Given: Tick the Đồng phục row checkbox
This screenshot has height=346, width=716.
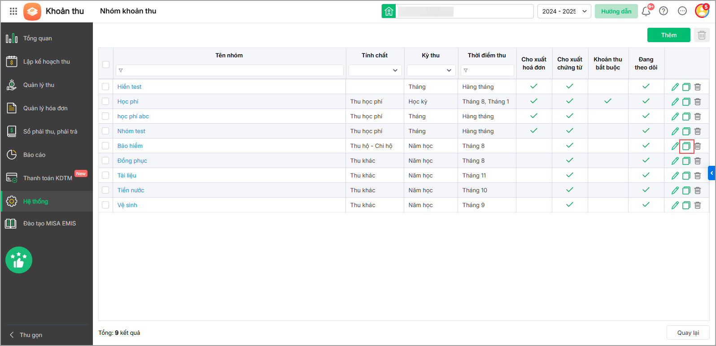Looking at the screenshot, I should [x=105, y=160].
